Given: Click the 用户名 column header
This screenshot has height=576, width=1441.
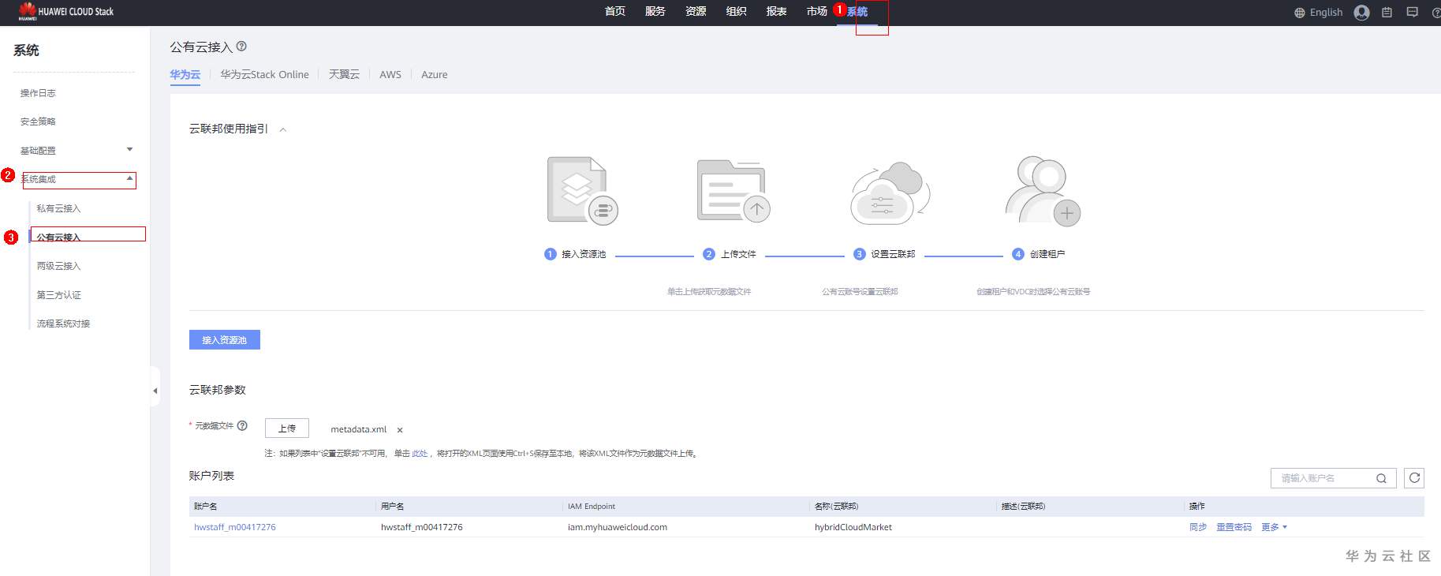Looking at the screenshot, I should [393, 507].
